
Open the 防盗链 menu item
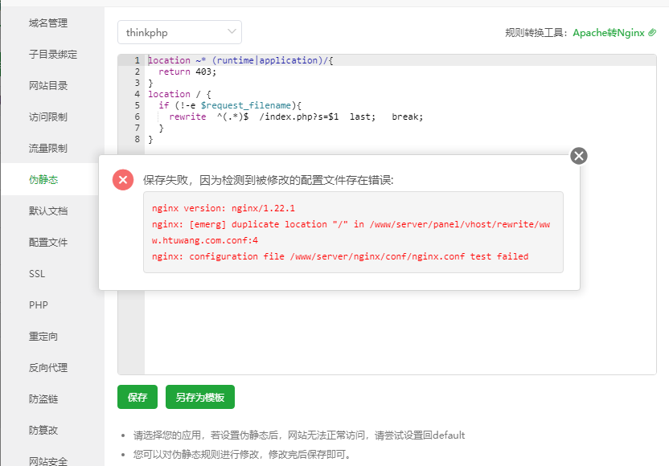[43, 399]
